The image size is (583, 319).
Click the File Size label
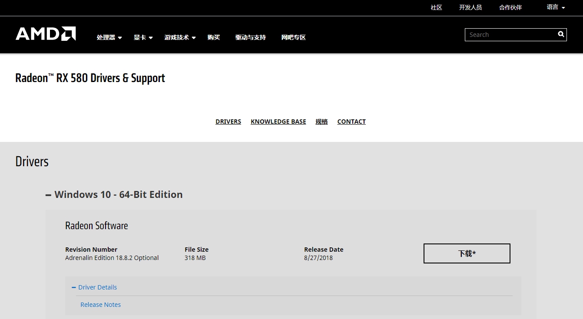(196, 250)
